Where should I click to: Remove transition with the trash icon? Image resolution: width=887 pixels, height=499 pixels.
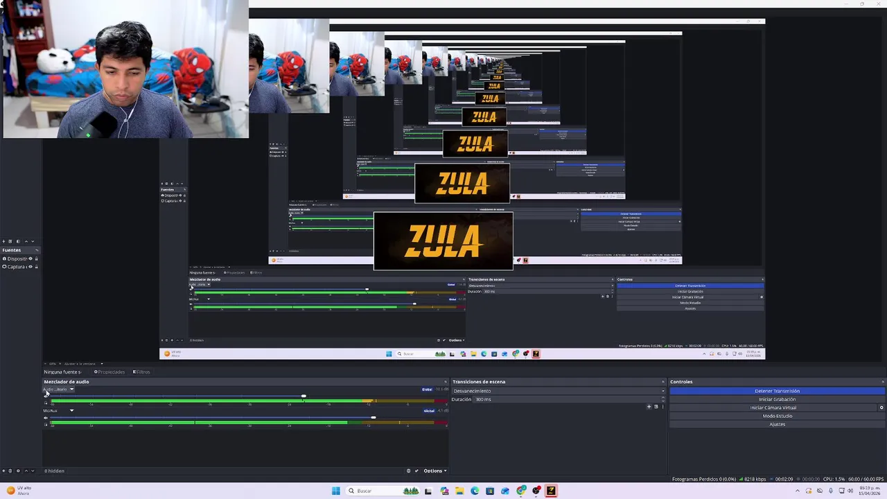656,407
